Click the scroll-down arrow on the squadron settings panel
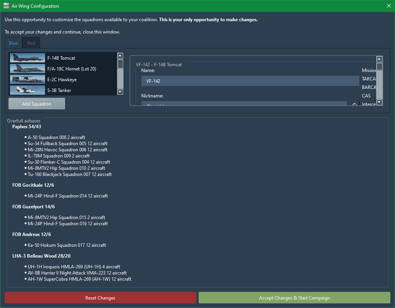This screenshot has height=308, width=395. coord(379,102)
